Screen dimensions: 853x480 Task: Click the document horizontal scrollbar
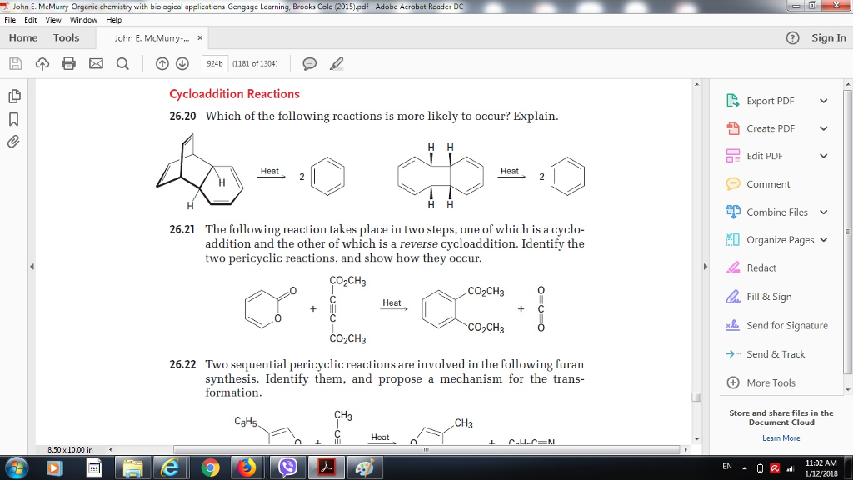point(426,449)
